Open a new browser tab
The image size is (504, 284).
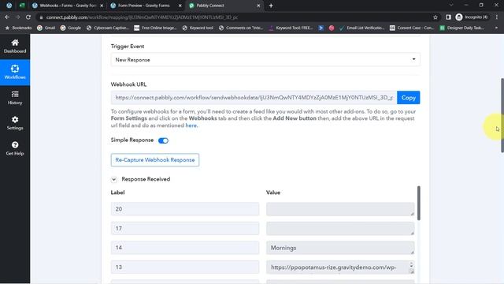[271, 6]
